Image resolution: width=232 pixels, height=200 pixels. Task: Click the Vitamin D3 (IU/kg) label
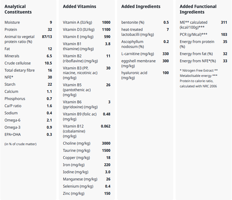point(79,29)
